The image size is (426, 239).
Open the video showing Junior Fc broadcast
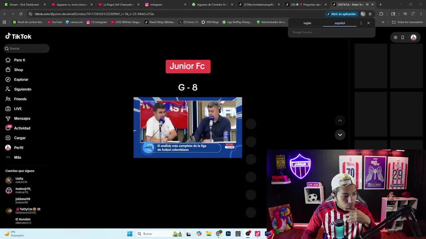tap(188, 127)
